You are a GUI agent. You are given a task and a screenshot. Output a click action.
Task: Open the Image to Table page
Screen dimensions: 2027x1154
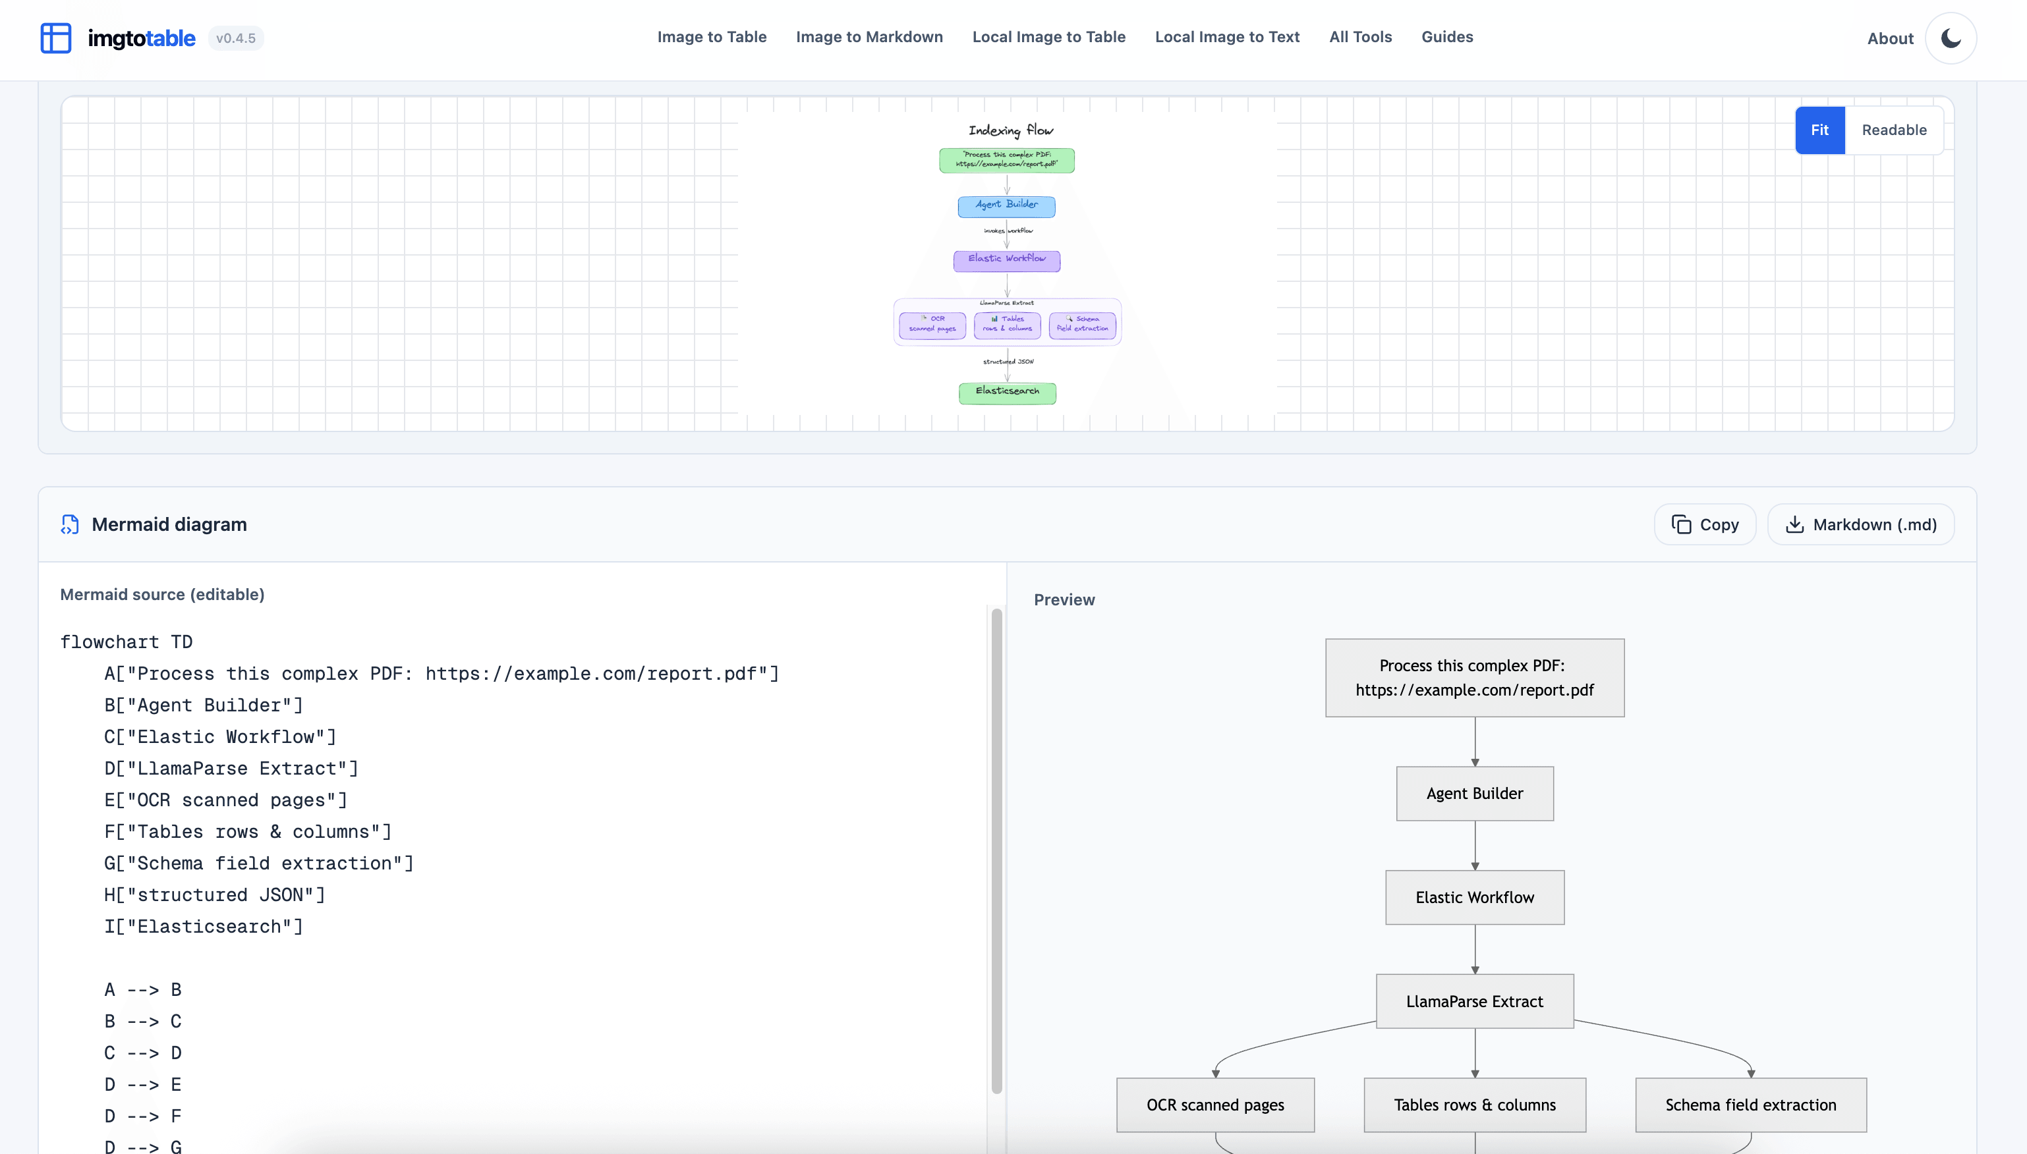[711, 38]
